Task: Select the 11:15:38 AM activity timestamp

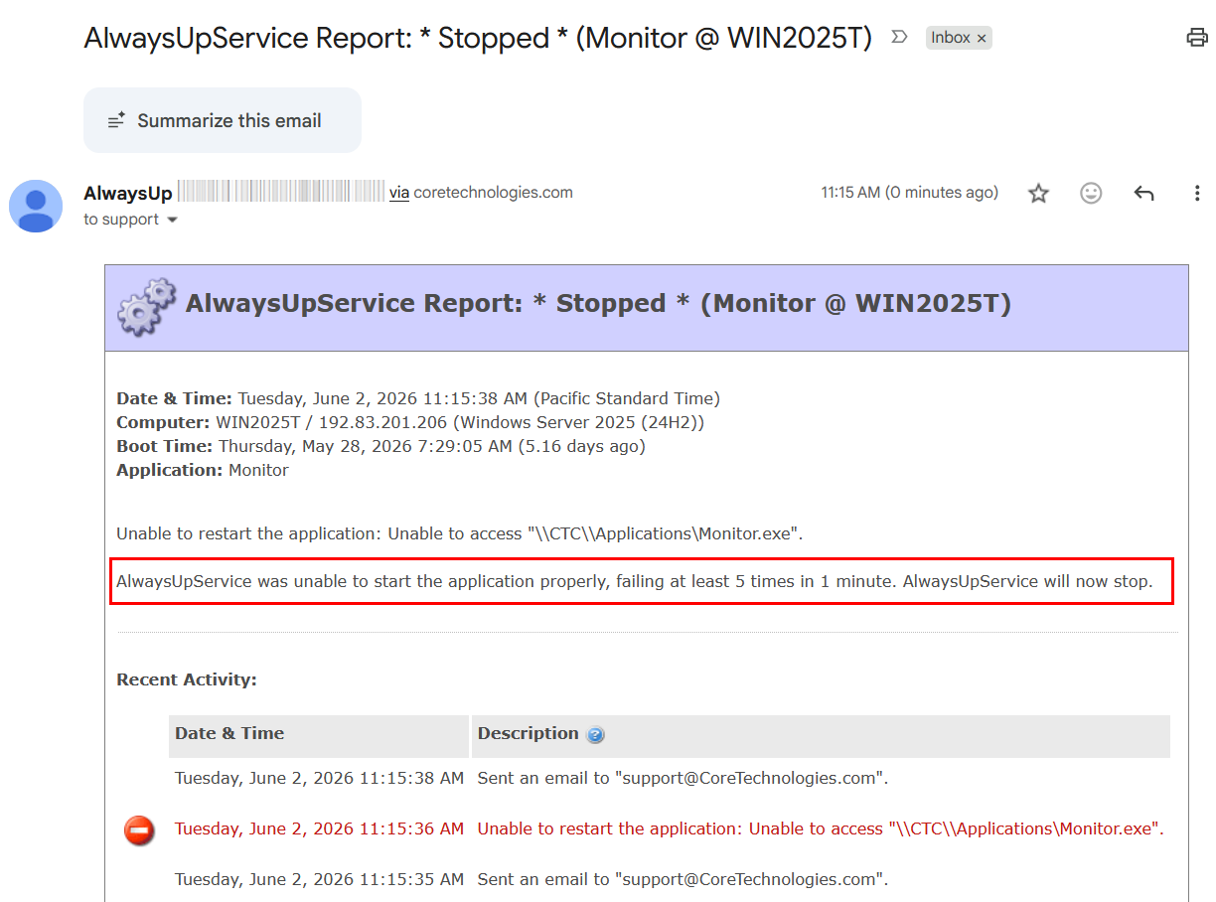Action: [319, 778]
